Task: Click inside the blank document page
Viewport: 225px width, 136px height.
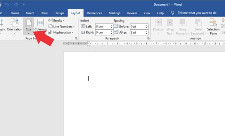Action: tap(144, 94)
